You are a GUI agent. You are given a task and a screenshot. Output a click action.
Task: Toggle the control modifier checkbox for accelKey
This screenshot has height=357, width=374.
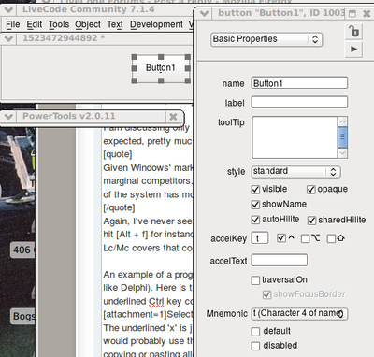point(281,238)
